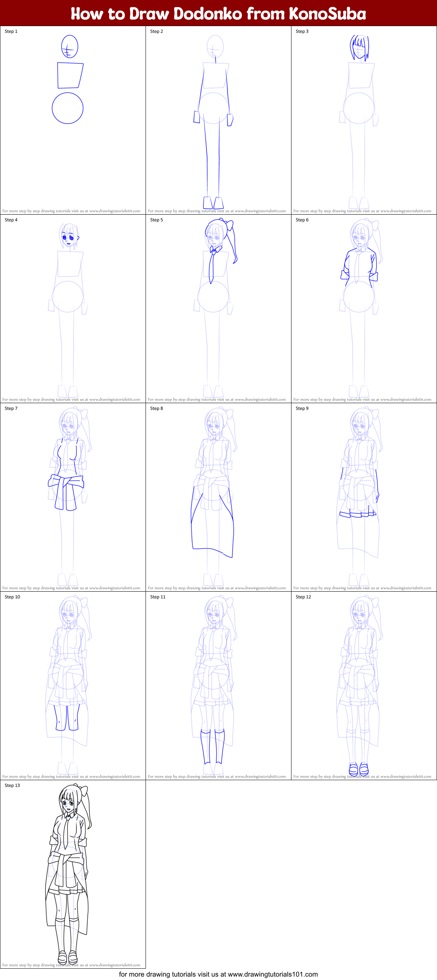Image resolution: width=437 pixels, height=980 pixels.
Task: Click the bottom footer 'for more drawing tutorials visit us' text
Action: 218,974
